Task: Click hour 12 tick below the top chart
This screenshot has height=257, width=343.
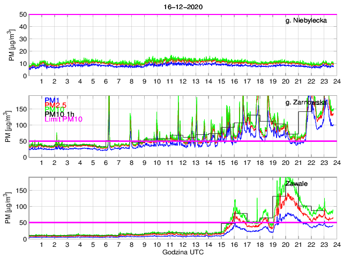Action: tap(183, 81)
